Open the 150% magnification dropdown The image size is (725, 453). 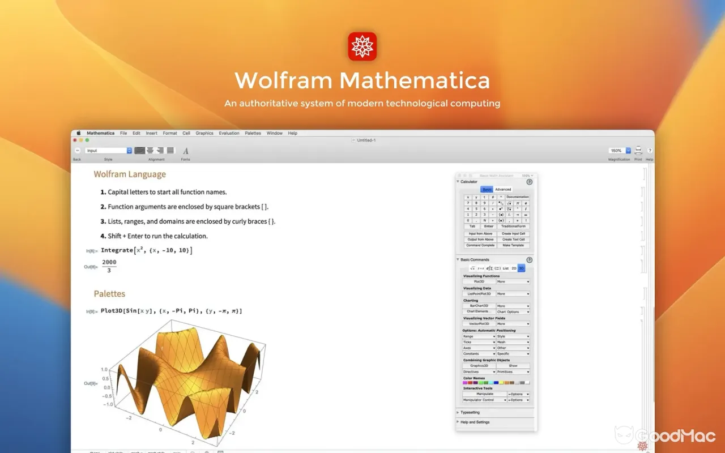click(620, 151)
